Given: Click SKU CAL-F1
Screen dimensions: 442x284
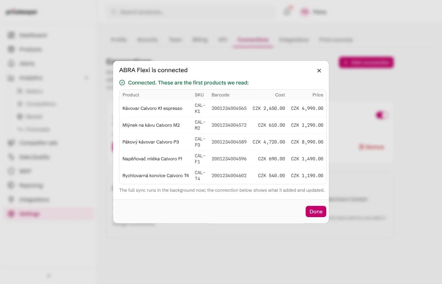Looking at the screenshot, I should pyautogui.click(x=200, y=159).
